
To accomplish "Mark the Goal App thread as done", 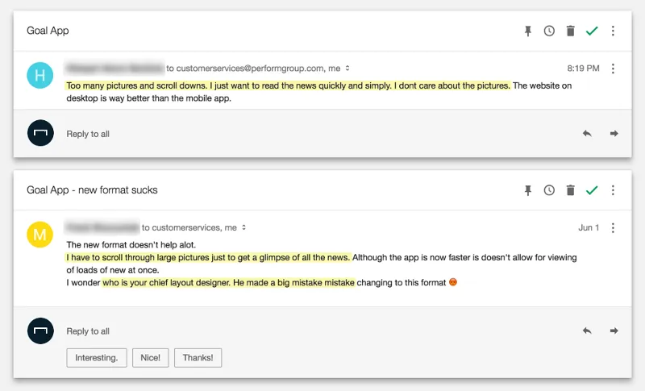I will (592, 31).
